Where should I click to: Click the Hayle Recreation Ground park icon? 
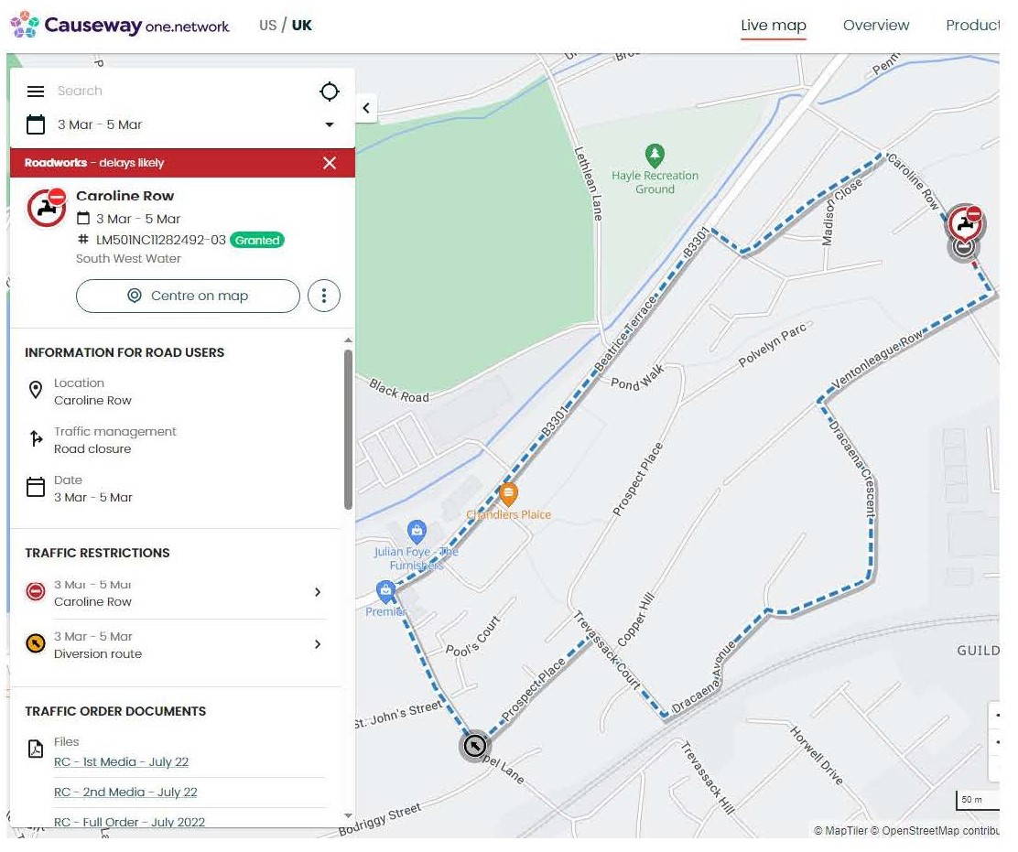(654, 155)
